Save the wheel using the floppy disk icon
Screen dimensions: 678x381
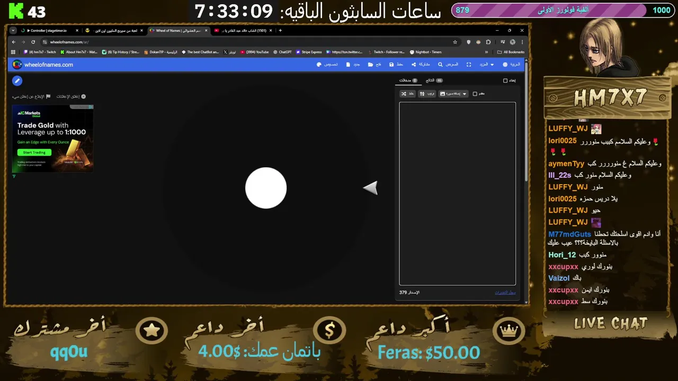(x=396, y=65)
